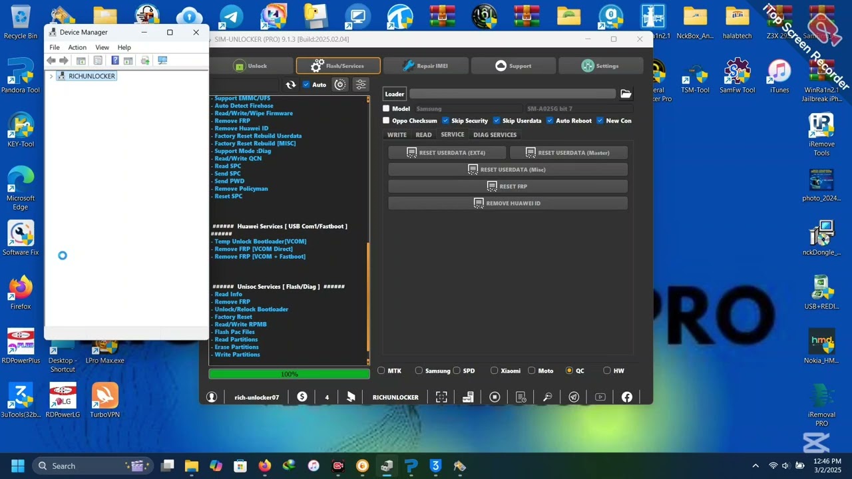Disable the Skip Security checkbox
This screenshot has width=852, height=479.
pyautogui.click(x=445, y=120)
